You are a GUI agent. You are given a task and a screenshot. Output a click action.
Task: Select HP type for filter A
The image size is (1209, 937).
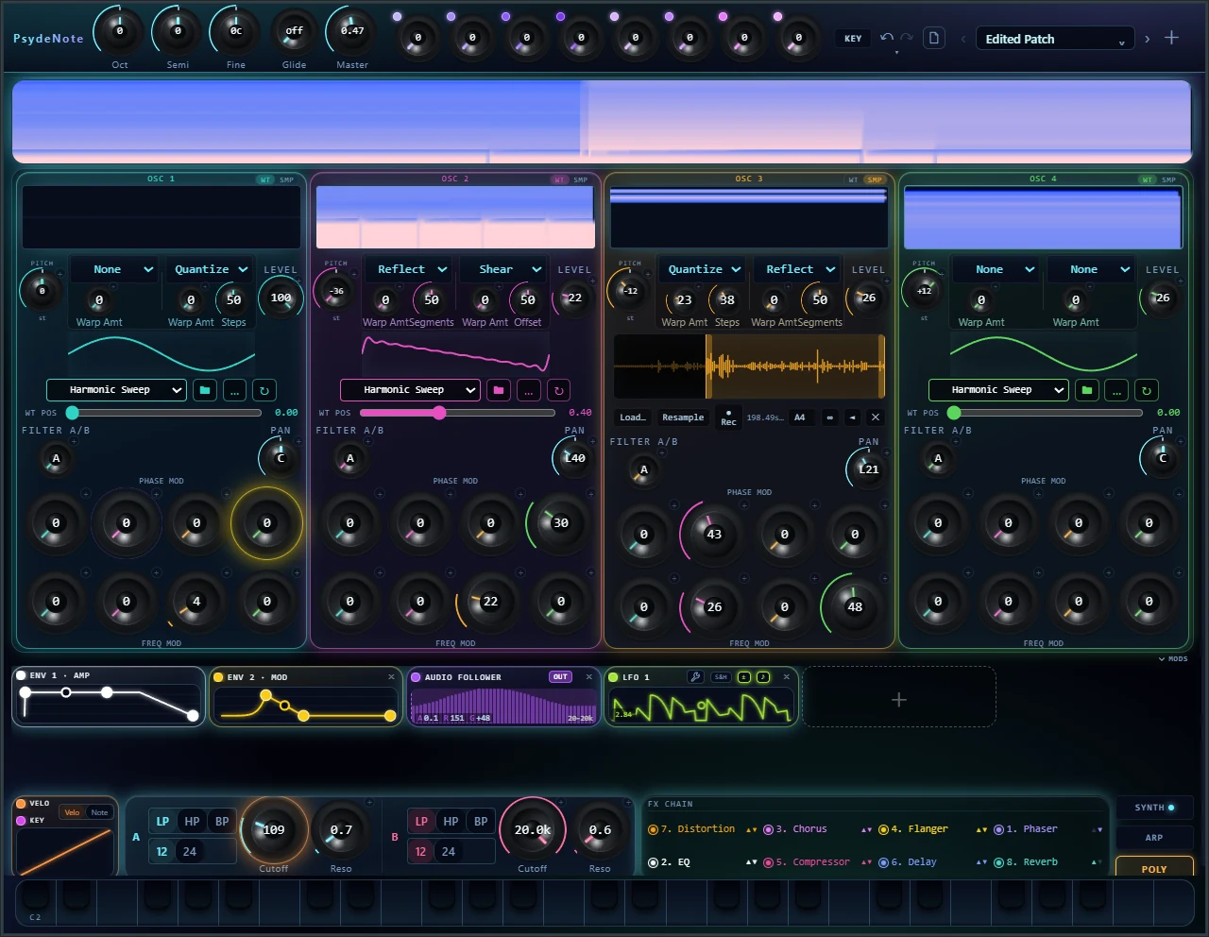point(192,822)
